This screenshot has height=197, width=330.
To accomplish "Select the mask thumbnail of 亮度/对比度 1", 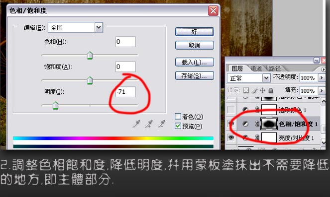I will (x=269, y=137).
